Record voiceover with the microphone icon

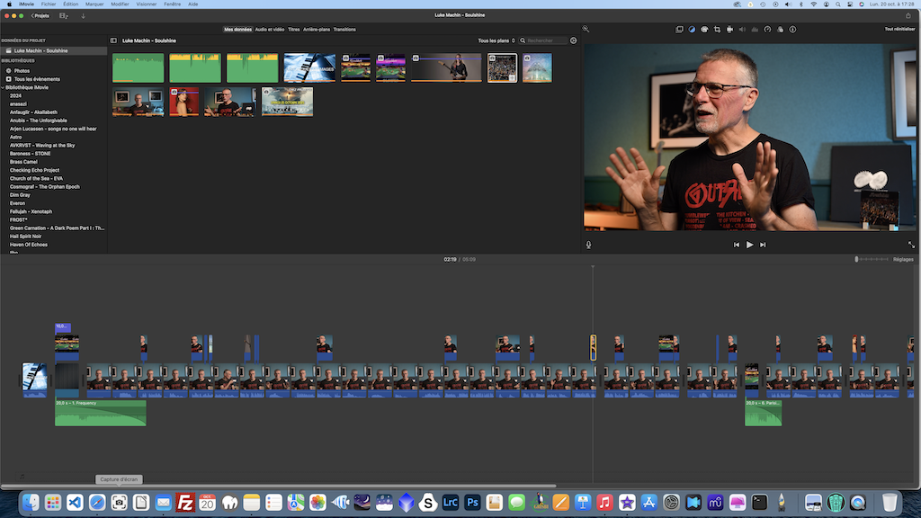pos(589,245)
